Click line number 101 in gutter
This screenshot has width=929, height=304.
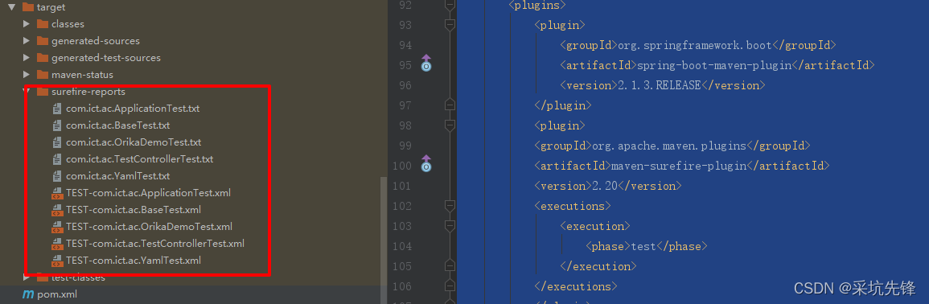coord(401,186)
